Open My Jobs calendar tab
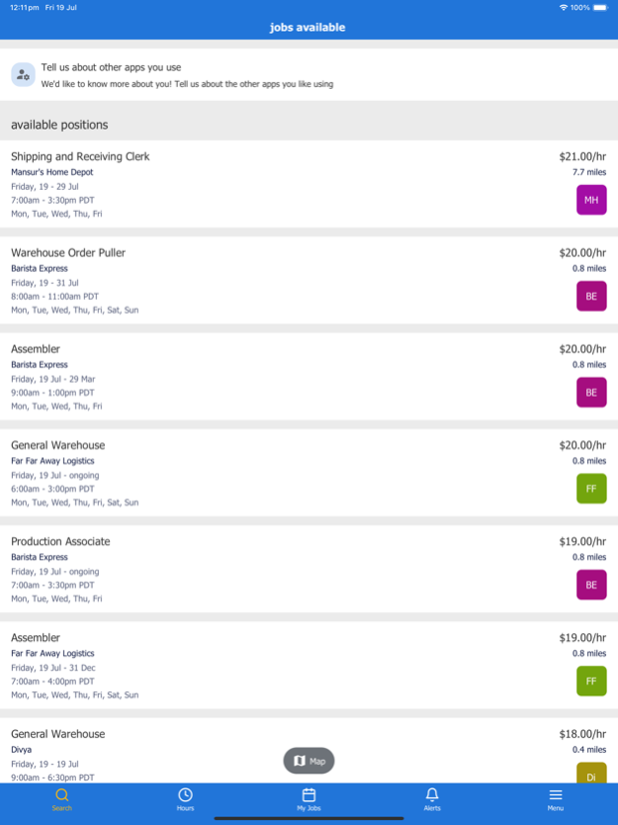Viewport: 618px width, 825px height. [x=309, y=795]
